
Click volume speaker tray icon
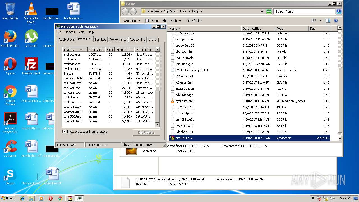332,198
